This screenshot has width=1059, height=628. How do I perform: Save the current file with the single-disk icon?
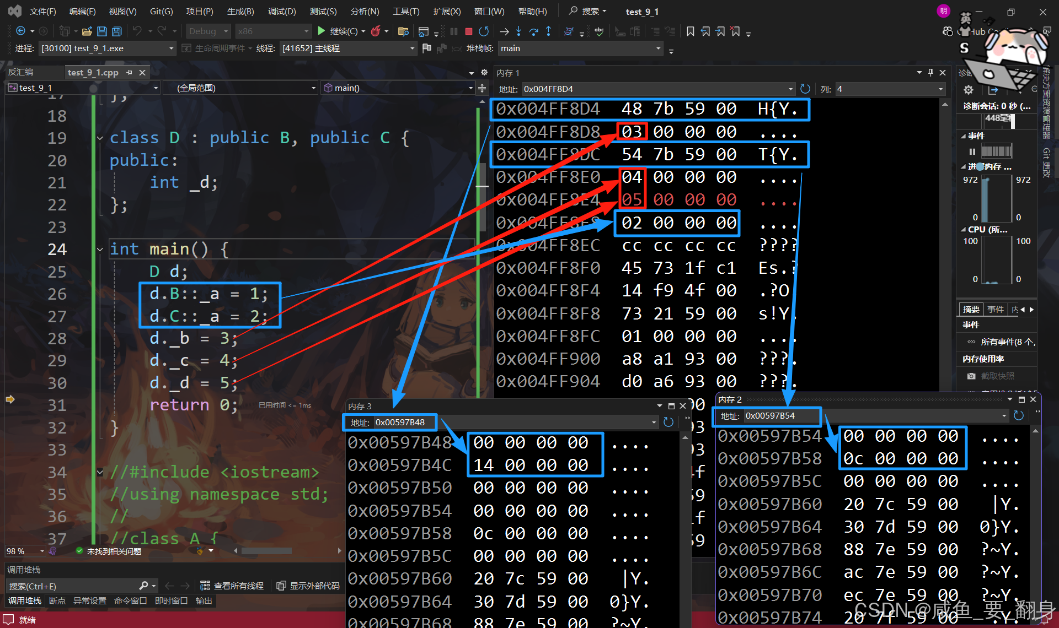102,31
